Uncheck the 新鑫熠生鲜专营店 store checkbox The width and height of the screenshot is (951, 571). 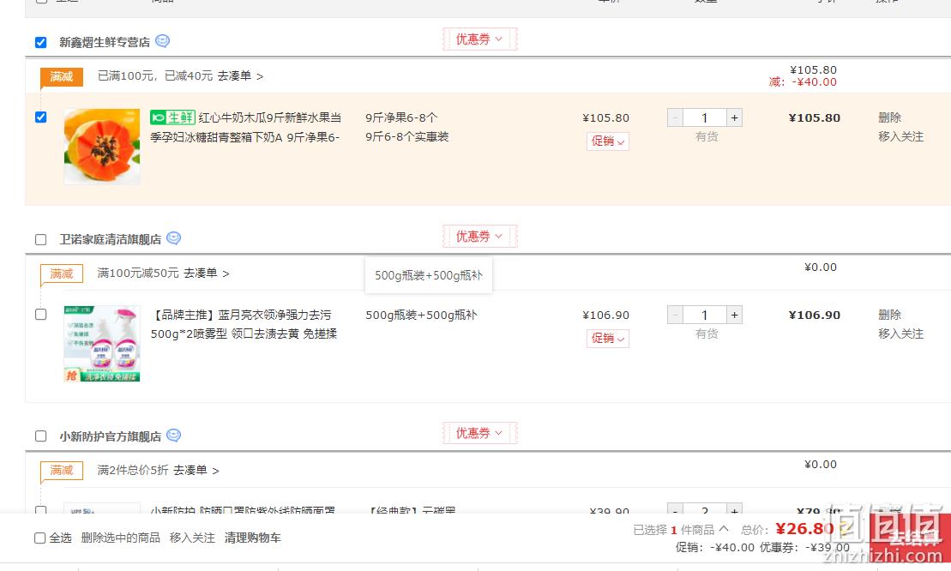40,42
